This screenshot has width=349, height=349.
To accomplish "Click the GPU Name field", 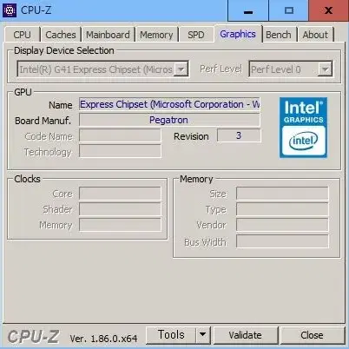I will pos(169,104).
